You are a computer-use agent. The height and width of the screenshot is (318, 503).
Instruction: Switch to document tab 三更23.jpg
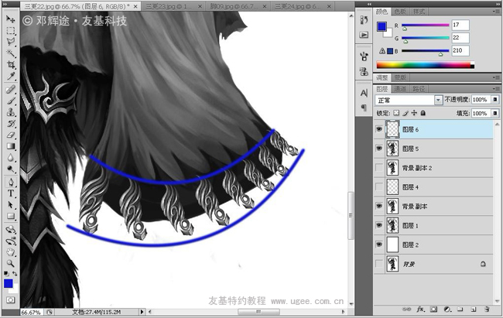point(173,6)
